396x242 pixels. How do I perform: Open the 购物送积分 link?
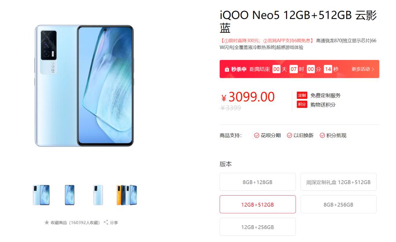[323, 105]
